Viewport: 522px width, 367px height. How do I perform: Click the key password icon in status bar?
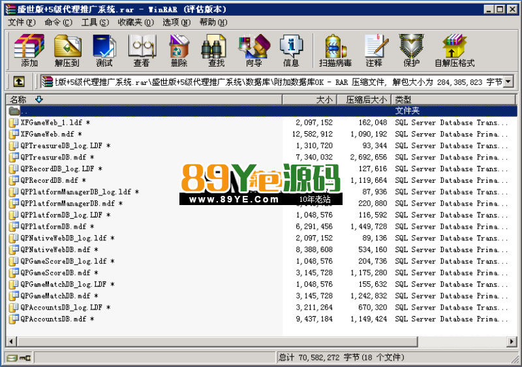point(25,358)
